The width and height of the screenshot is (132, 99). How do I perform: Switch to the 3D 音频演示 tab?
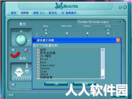coord(69,13)
